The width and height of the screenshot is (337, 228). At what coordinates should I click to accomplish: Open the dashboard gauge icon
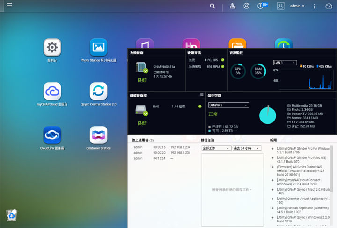329,6
